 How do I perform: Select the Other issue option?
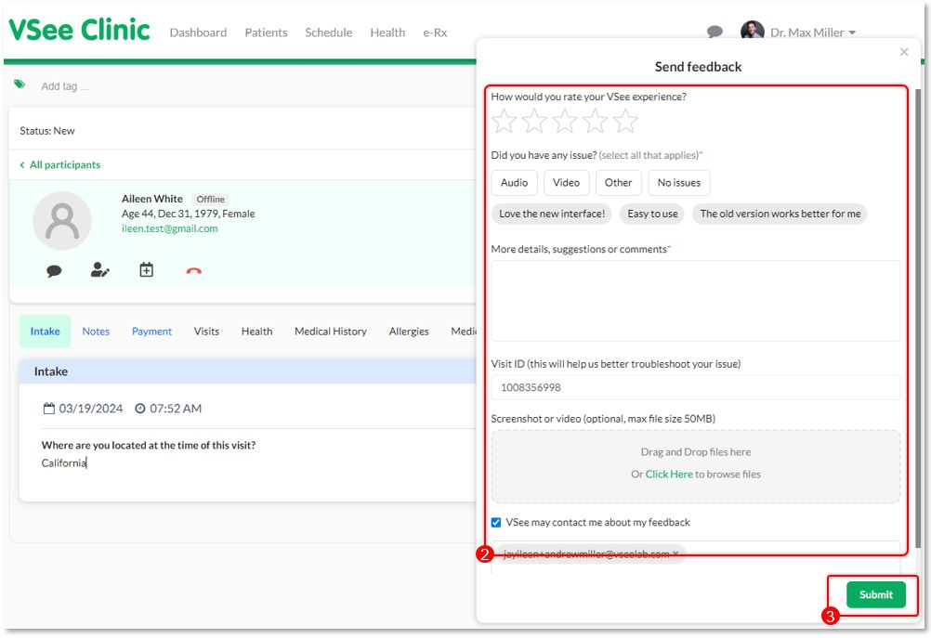(619, 183)
